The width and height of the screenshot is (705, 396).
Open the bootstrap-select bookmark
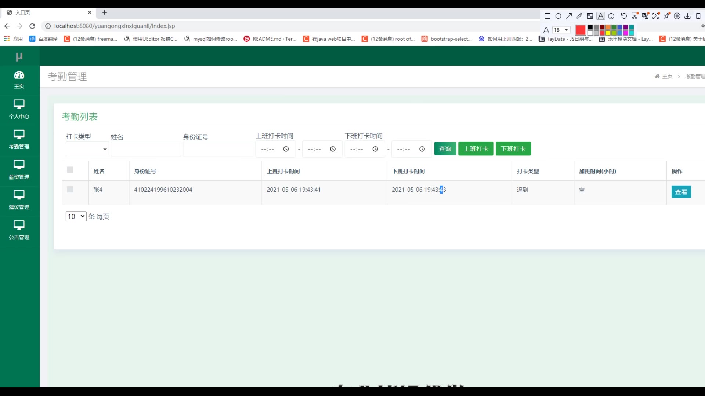[447, 39]
